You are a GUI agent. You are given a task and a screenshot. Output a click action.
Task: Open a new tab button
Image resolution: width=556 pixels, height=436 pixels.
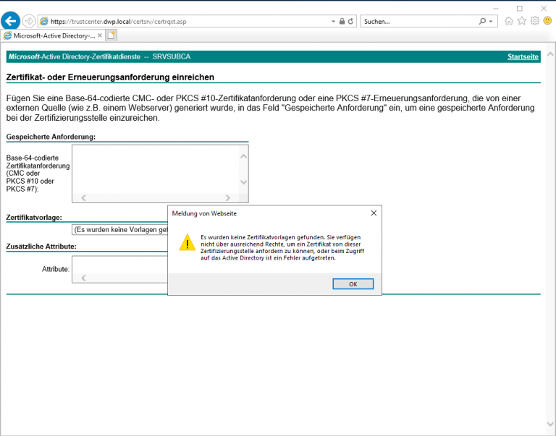111,35
